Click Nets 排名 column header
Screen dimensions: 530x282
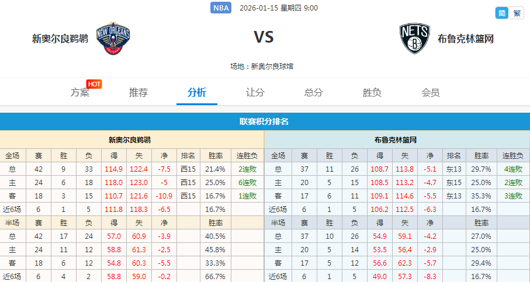coord(453,156)
